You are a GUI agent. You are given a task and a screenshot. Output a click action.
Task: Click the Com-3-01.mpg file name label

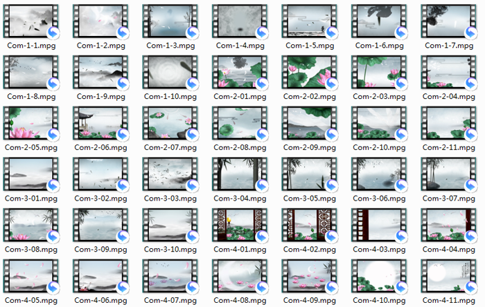pyautogui.click(x=30, y=198)
